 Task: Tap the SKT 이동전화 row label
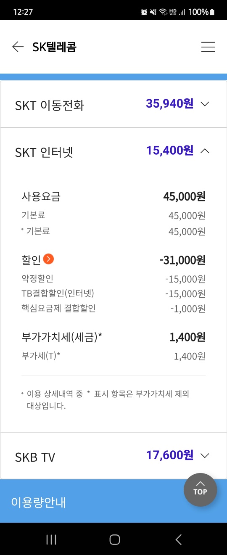[x=50, y=105]
